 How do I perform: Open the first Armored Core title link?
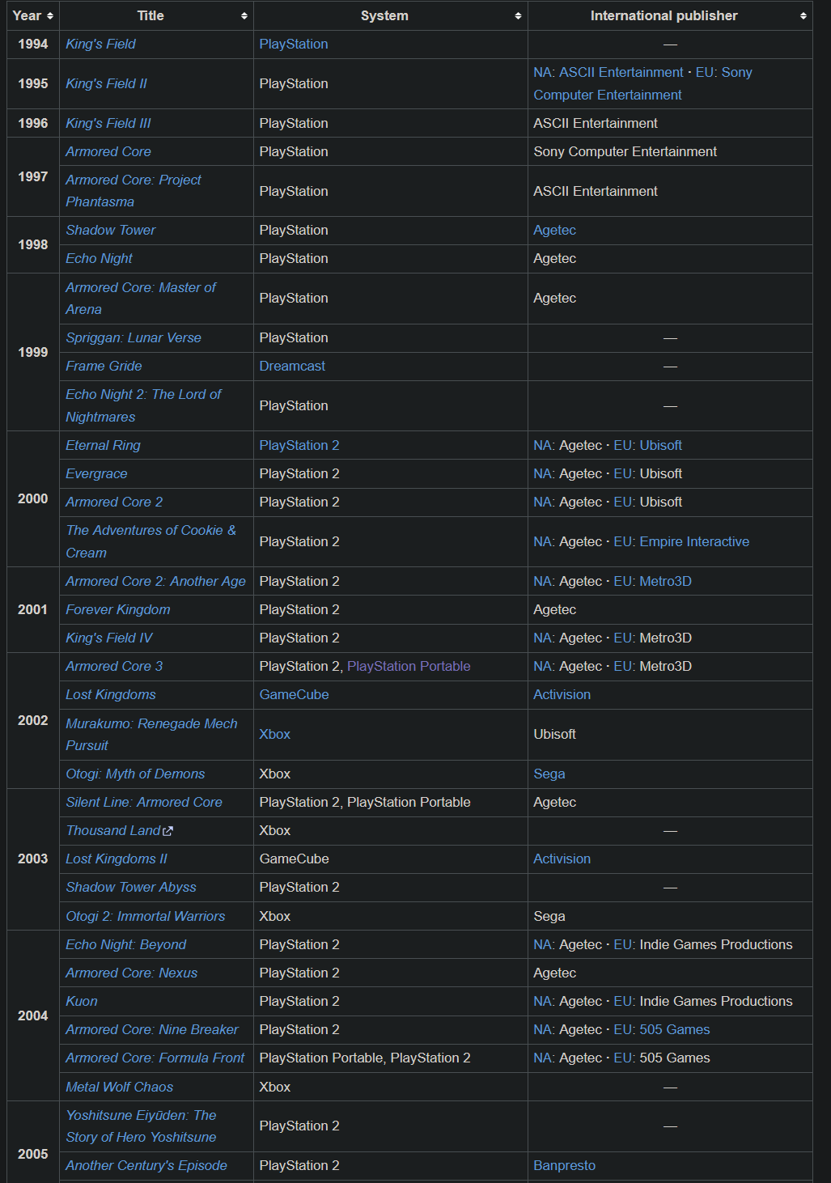108,151
